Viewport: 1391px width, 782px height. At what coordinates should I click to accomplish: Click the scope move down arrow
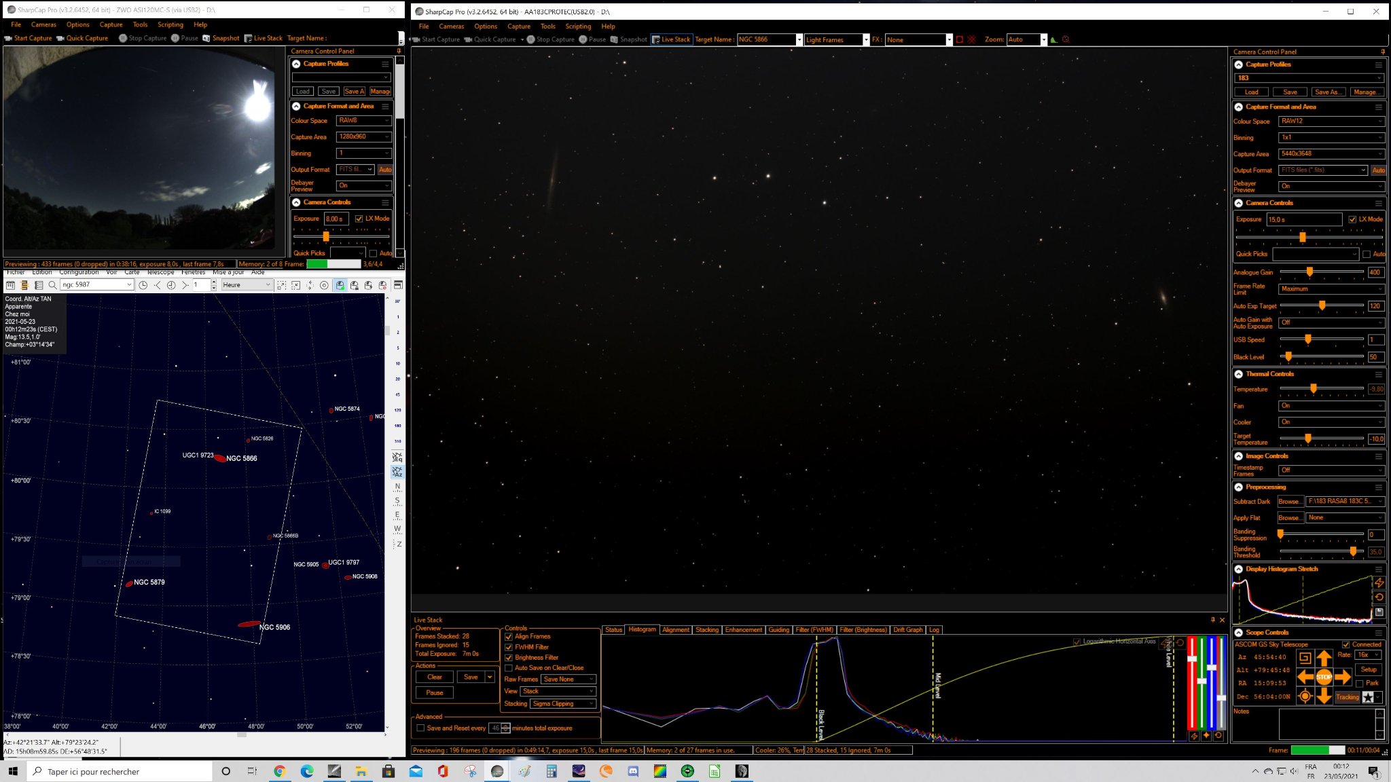[x=1324, y=696]
